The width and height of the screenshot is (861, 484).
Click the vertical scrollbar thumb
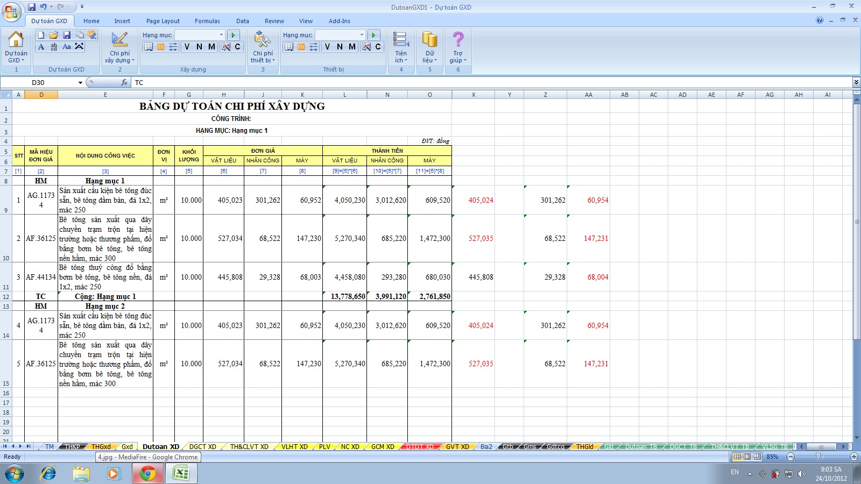click(857, 222)
